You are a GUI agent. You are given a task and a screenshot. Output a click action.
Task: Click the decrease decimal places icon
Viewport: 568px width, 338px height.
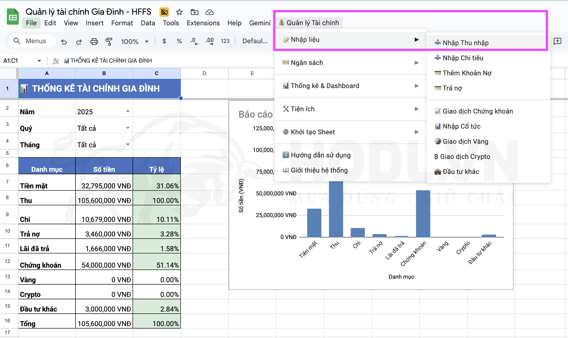click(x=194, y=41)
